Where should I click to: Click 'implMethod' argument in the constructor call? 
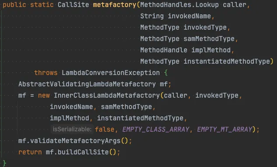tap(69, 118)
